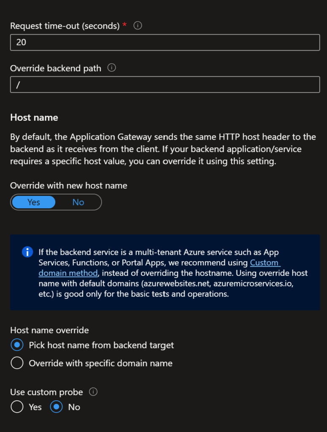Click the Override backend path label
Image resolution: width=327 pixels, height=432 pixels.
click(x=56, y=68)
